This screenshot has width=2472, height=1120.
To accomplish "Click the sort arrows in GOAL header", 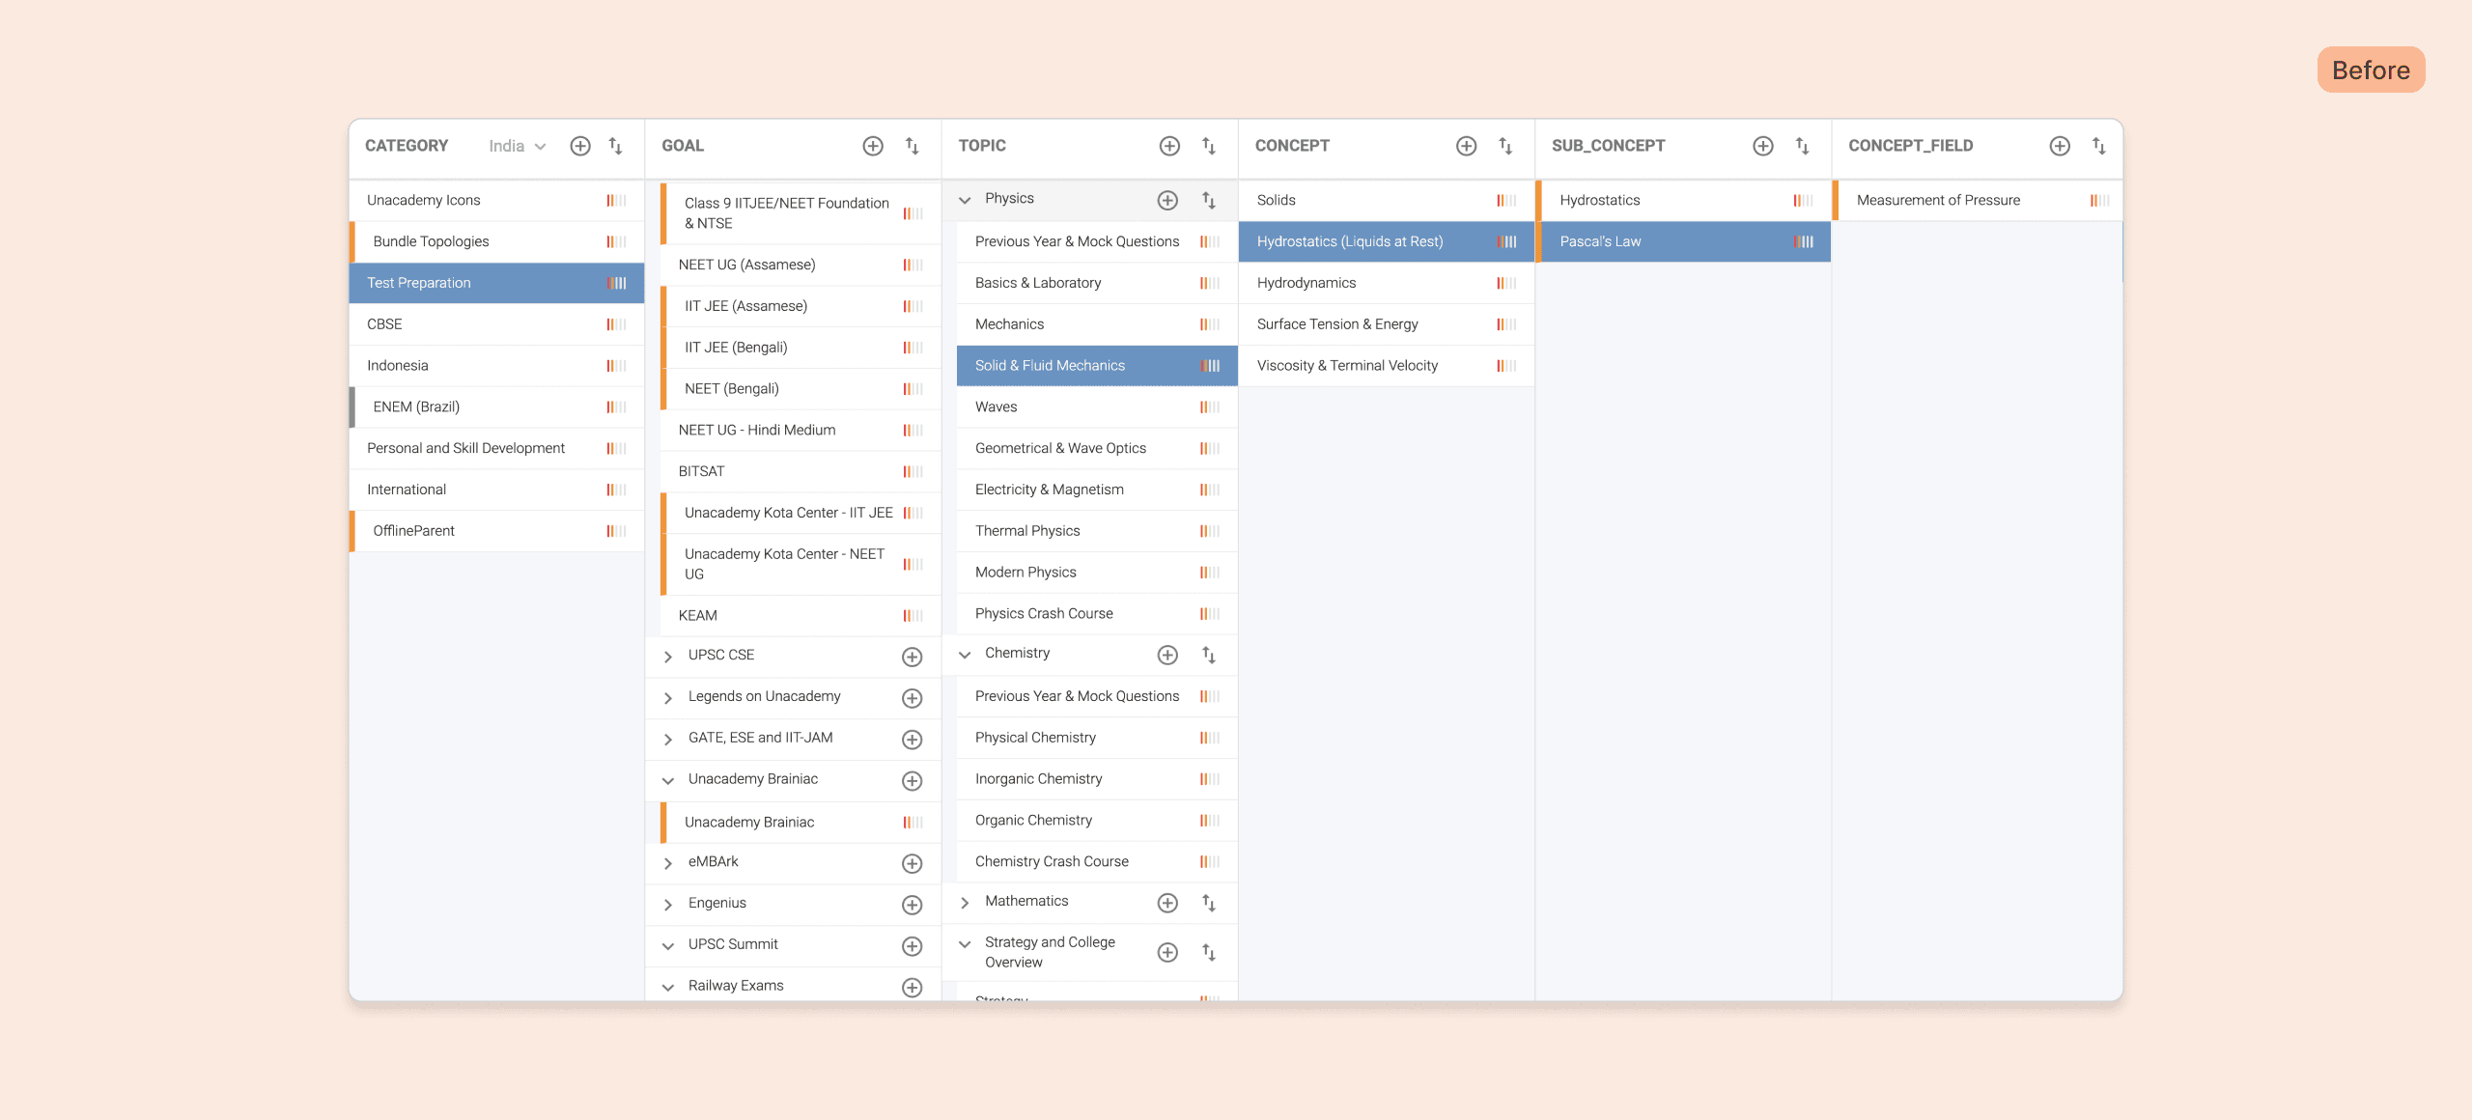I will (912, 146).
